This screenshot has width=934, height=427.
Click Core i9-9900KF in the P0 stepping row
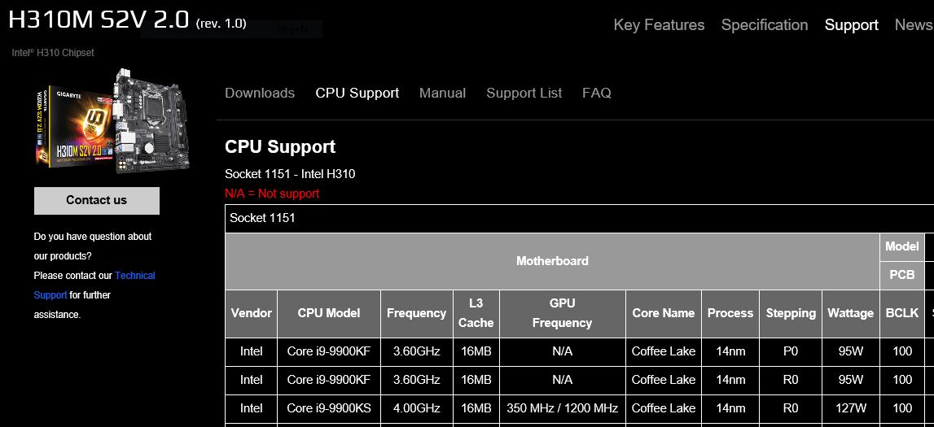coord(329,351)
